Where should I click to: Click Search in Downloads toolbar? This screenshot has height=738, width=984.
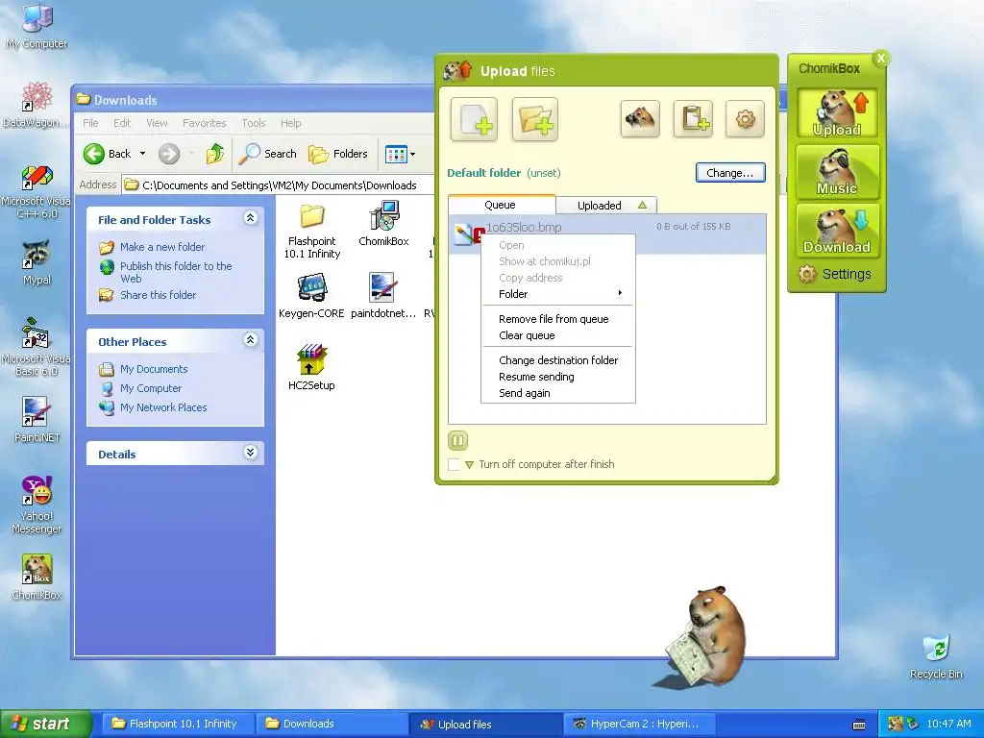tap(267, 154)
